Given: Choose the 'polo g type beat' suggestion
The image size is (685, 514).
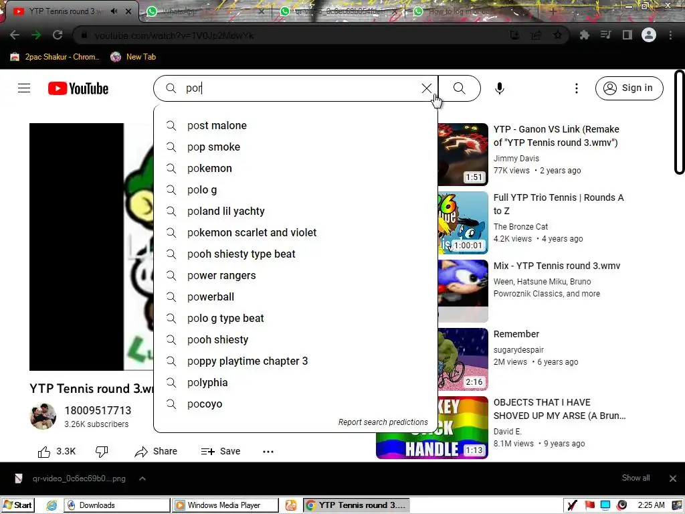Looking at the screenshot, I should (295, 318).
